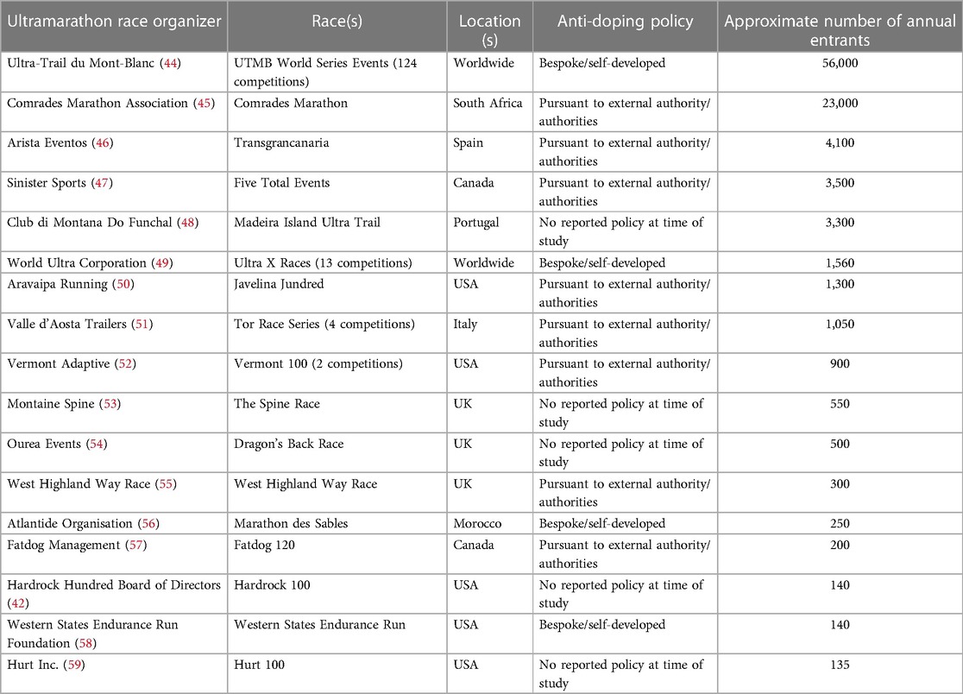The image size is (963, 694).
Task: Select the 'Race(s)' column header
Action: coord(337,26)
